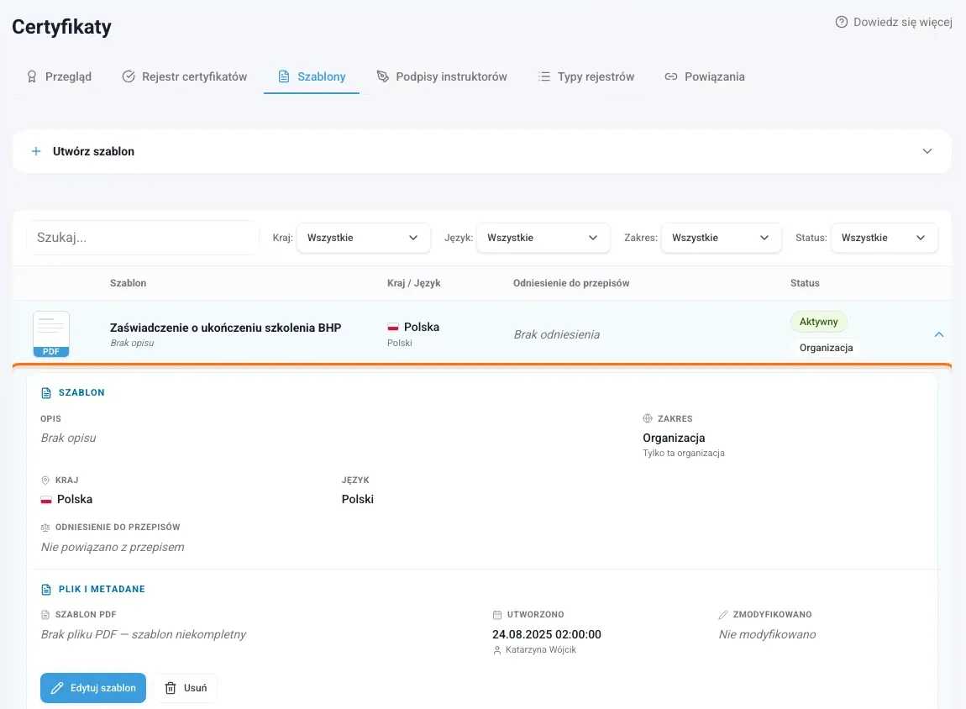Click the Powiązania link chain icon

tap(671, 76)
